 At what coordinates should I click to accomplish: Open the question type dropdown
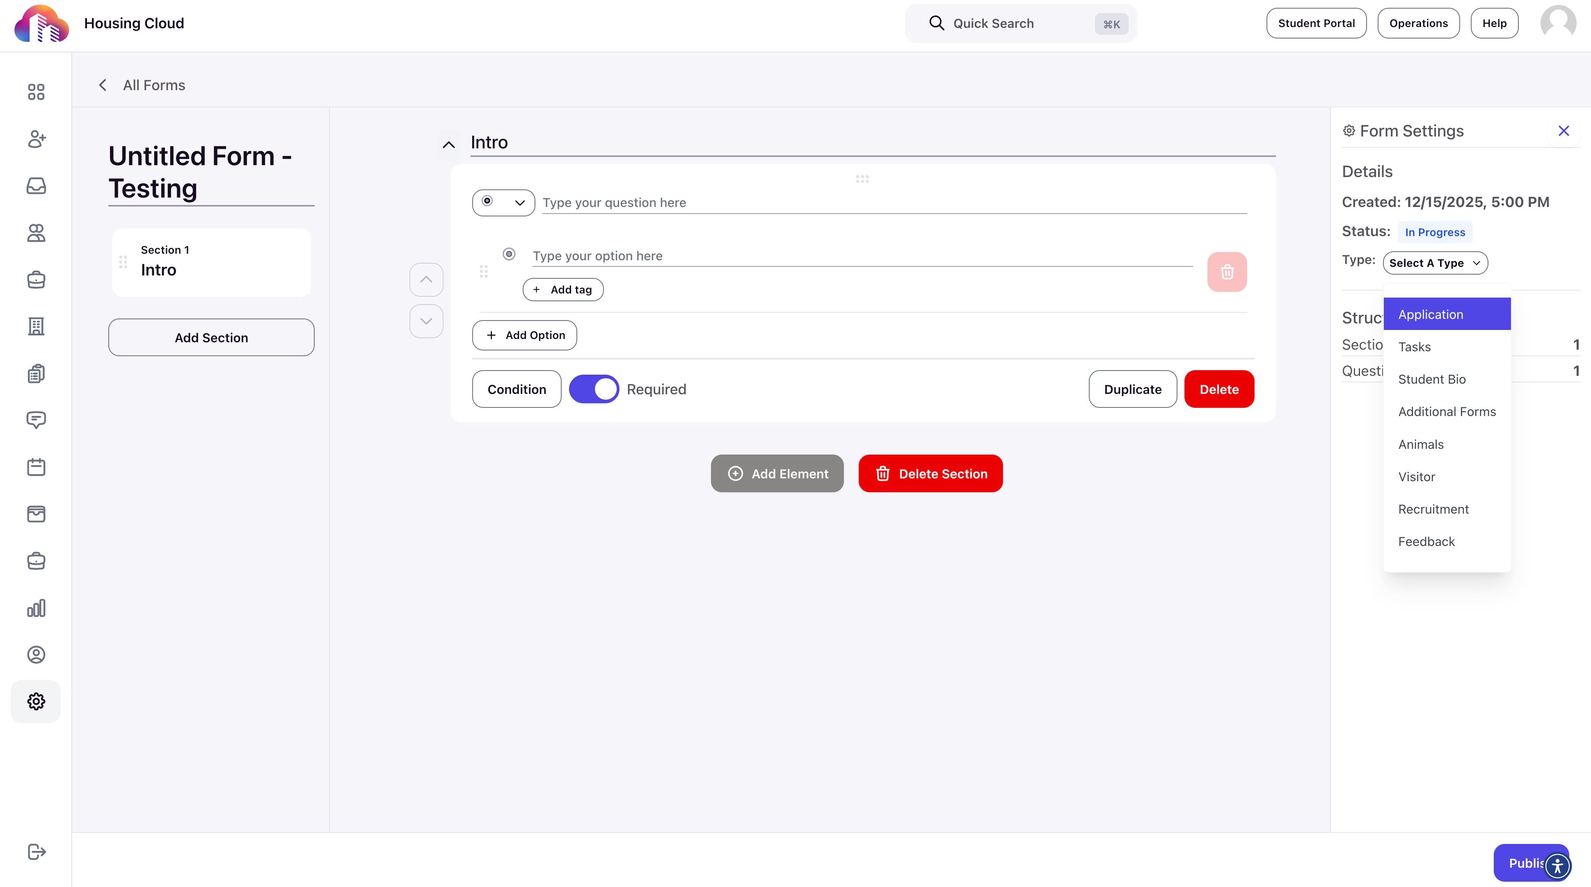pyautogui.click(x=503, y=202)
